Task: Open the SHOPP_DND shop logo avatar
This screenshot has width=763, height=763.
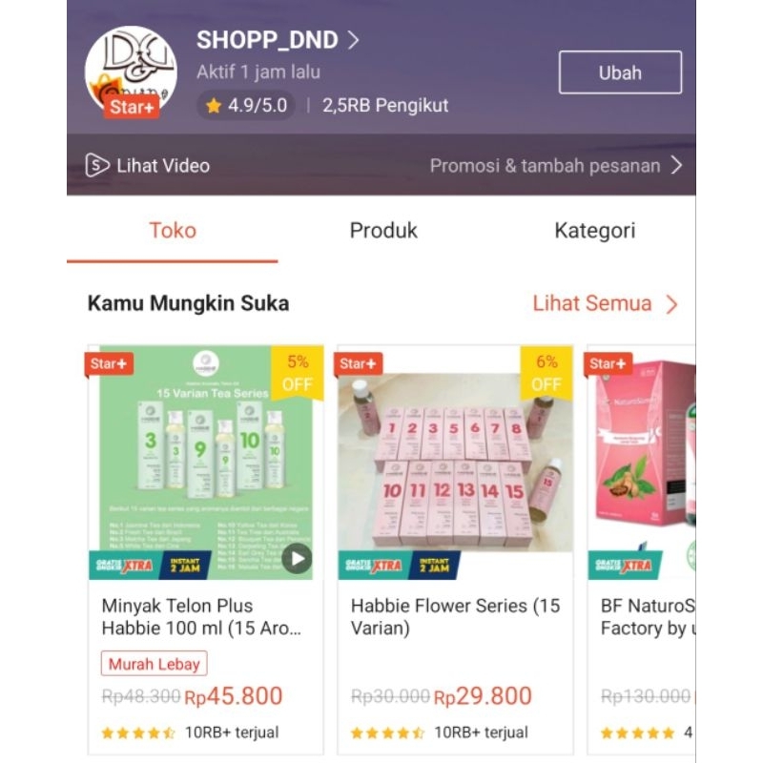Action: pyautogui.click(x=131, y=72)
